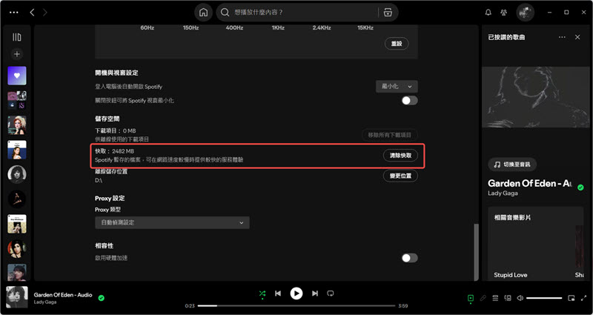Click now playing album art in bottom bar
The image size is (593, 315).
pyautogui.click(x=17, y=297)
